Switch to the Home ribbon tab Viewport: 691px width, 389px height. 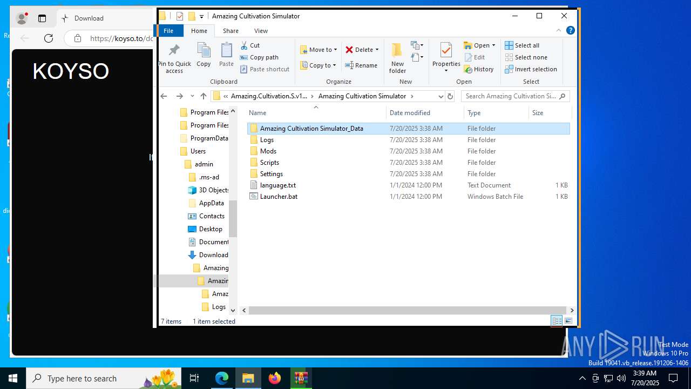(199, 31)
